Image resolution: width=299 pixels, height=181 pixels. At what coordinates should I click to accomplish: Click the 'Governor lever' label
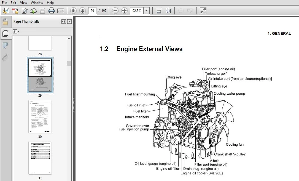138,126
